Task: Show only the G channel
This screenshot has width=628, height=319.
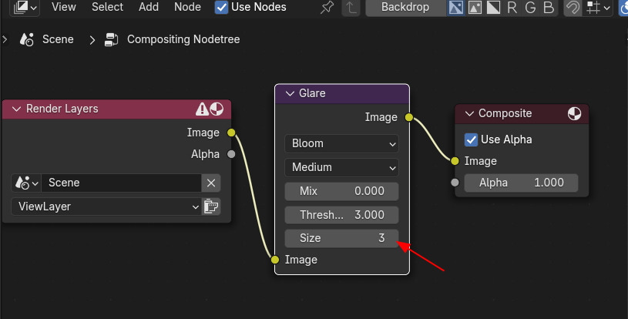Action: click(530, 7)
